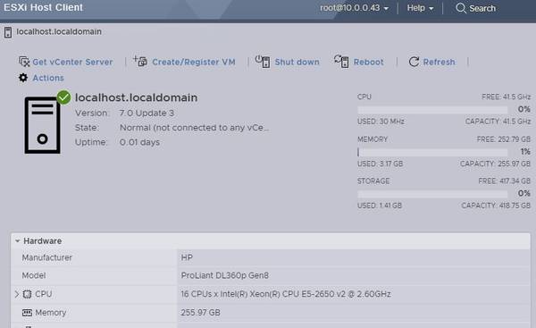Image resolution: width=536 pixels, height=328 pixels.
Task: Click the memory FREE: 252.79 GB text
Action: (504, 139)
